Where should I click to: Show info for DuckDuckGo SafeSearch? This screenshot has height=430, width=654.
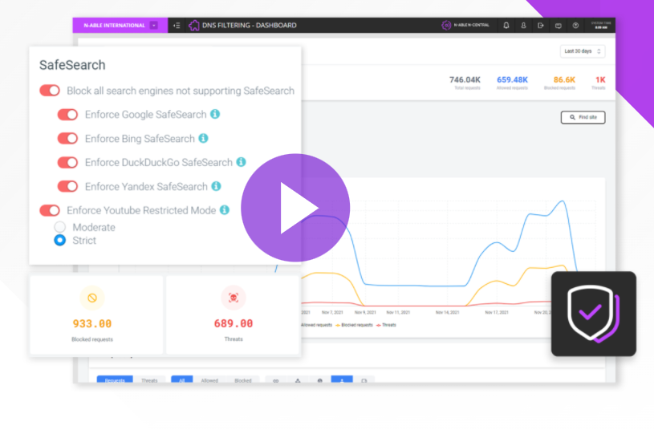[x=241, y=162]
